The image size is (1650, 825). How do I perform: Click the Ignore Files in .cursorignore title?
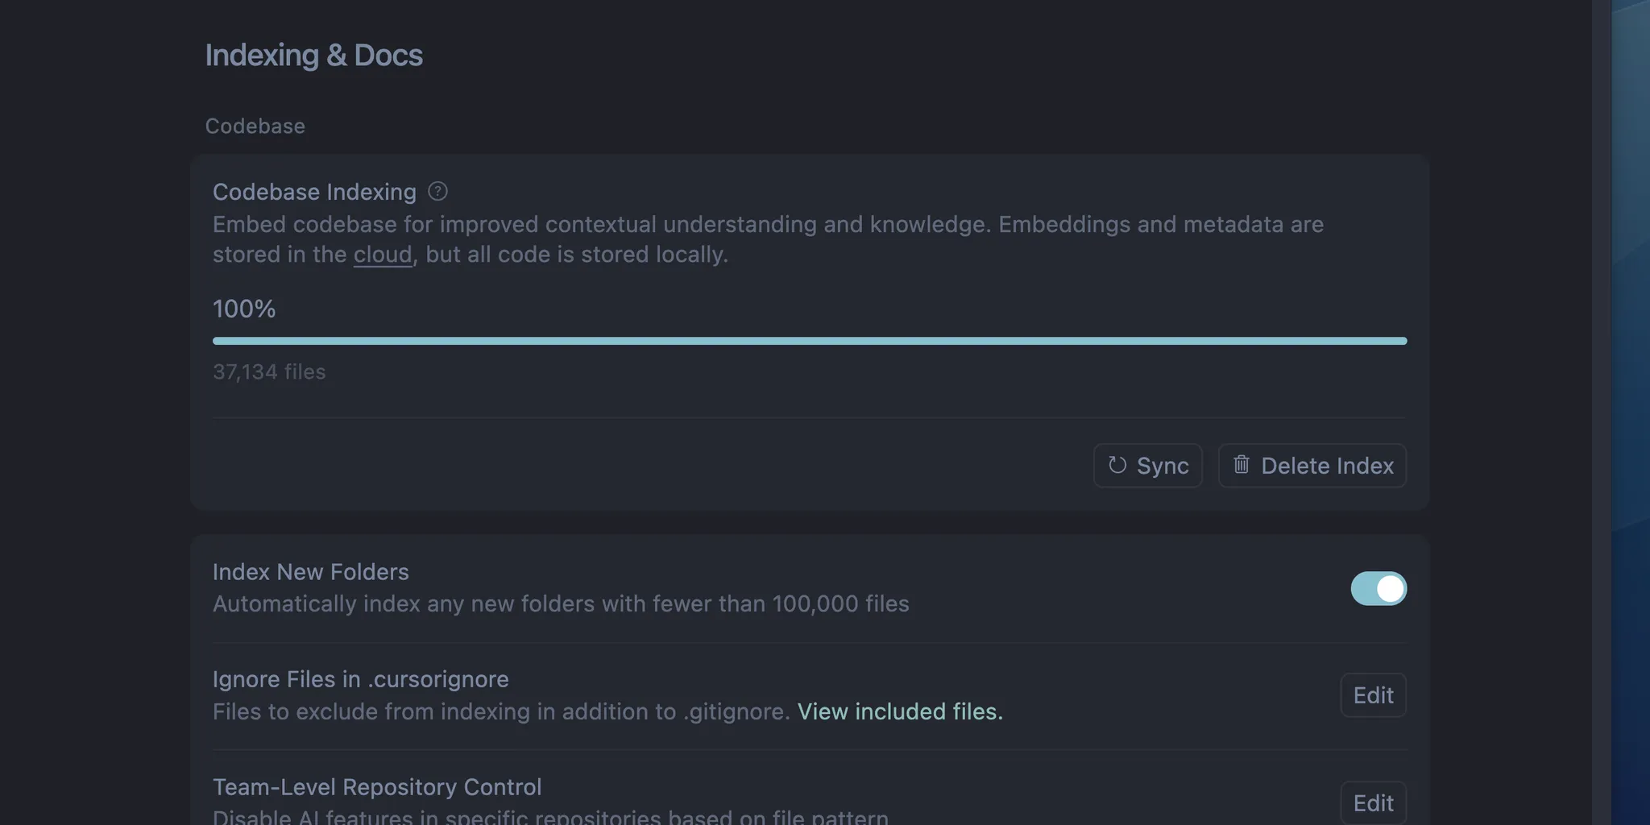[361, 679]
